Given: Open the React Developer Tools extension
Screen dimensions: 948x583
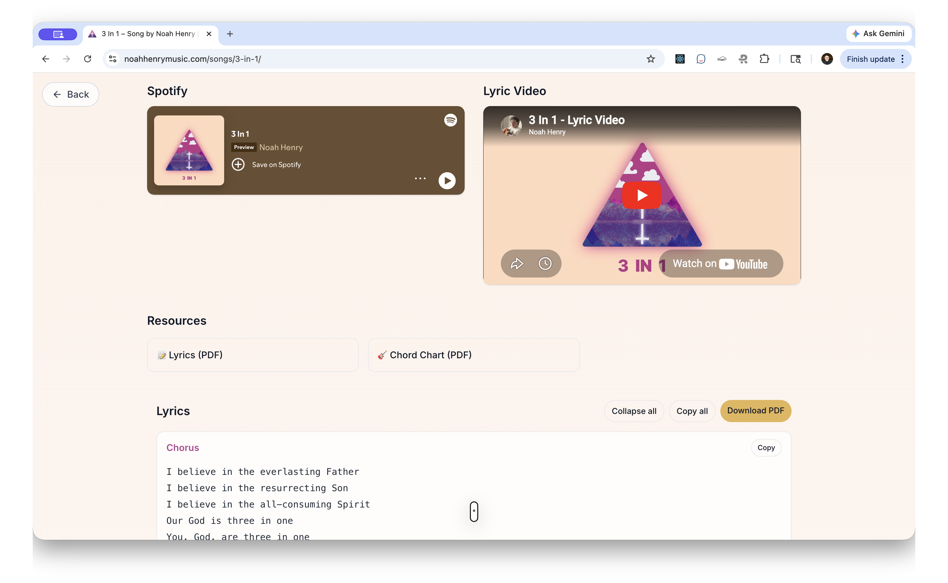Looking at the screenshot, I should pyautogui.click(x=680, y=59).
